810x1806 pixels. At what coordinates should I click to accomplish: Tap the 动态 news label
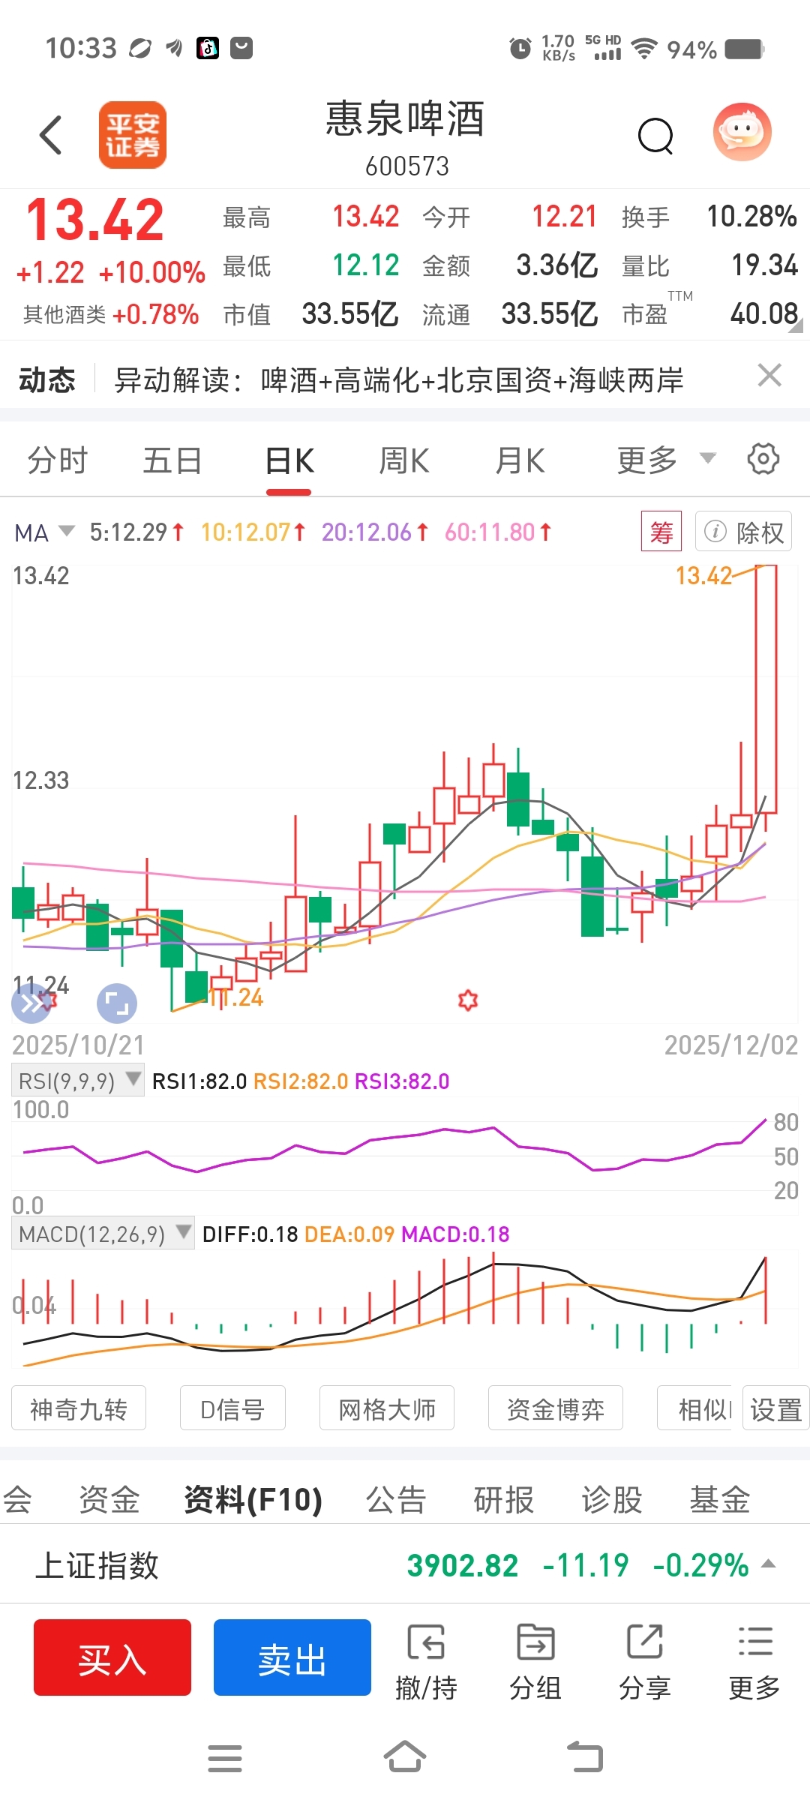(x=47, y=379)
